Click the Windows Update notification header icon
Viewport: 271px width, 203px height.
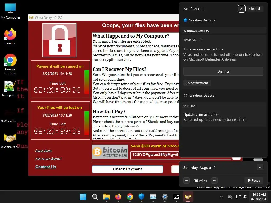[x=186, y=96]
